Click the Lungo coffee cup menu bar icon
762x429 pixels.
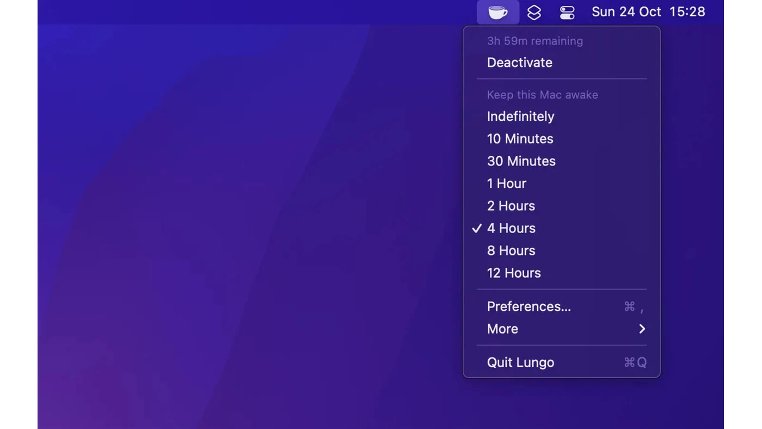pos(498,12)
